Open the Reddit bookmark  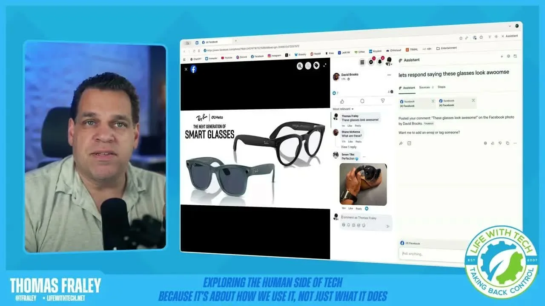tap(316, 54)
